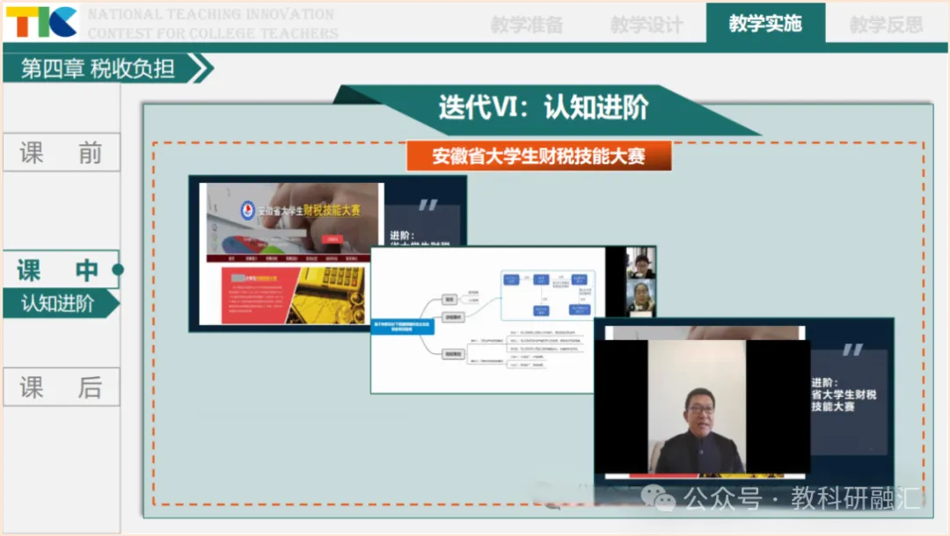Open the 教学设计 tab

pos(647,25)
